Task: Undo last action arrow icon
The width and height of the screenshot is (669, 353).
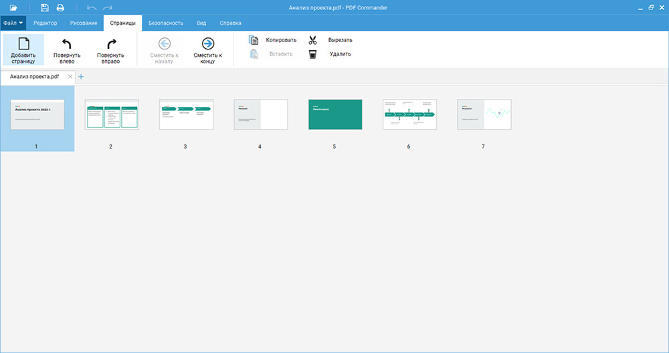Action: click(91, 7)
